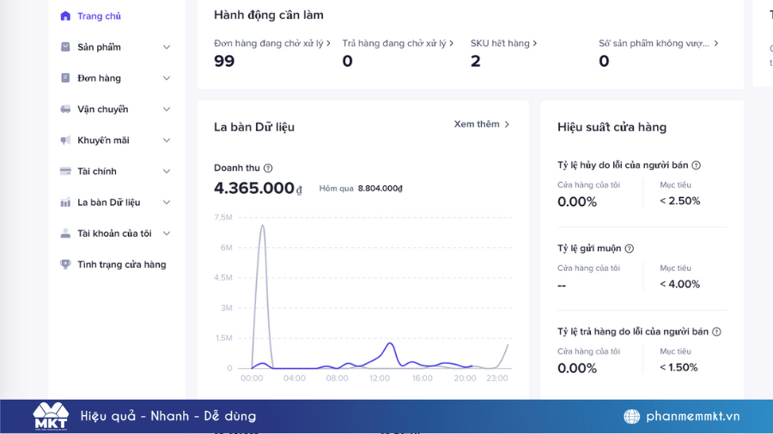Screen dimensions: 773x434
Task: Click the Trang chủ home icon
Action: click(65, 15)
